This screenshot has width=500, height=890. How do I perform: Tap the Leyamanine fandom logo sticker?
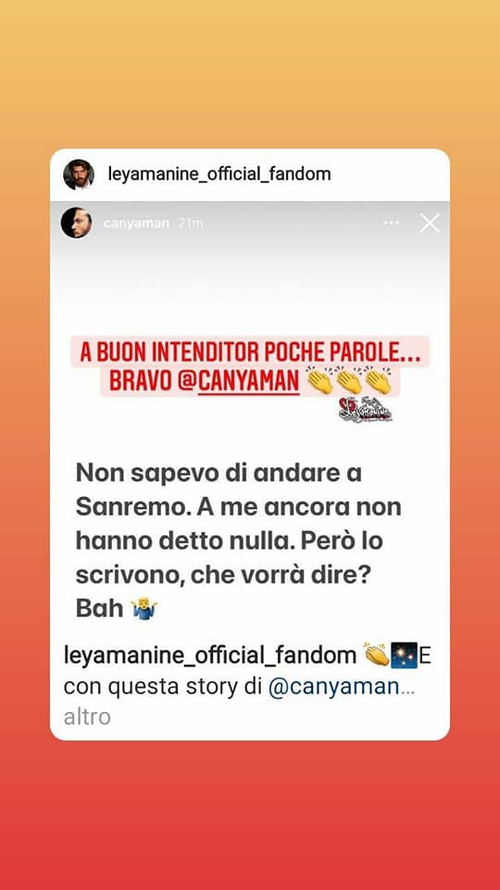(x=365, y=410)
